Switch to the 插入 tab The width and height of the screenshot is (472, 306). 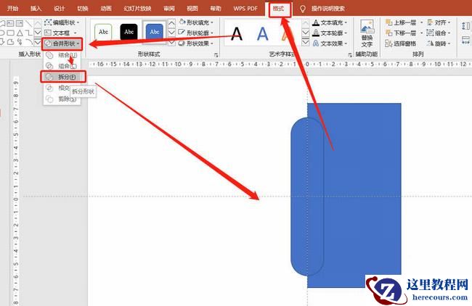click(x=36, y=9)
